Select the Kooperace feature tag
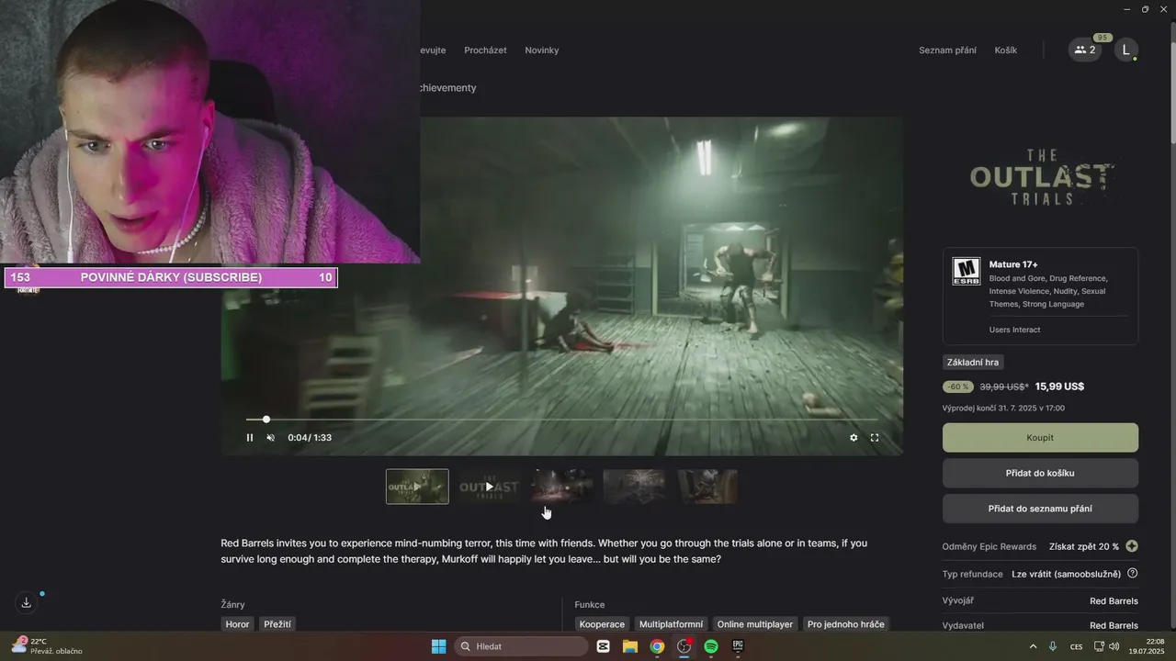The width and height of the screenshot is (1176, 661). pos(602,624)
